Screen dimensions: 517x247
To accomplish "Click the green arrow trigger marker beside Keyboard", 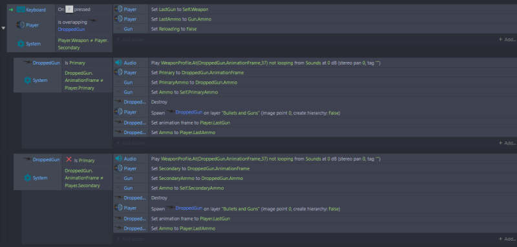I will [x=11, y=10].
